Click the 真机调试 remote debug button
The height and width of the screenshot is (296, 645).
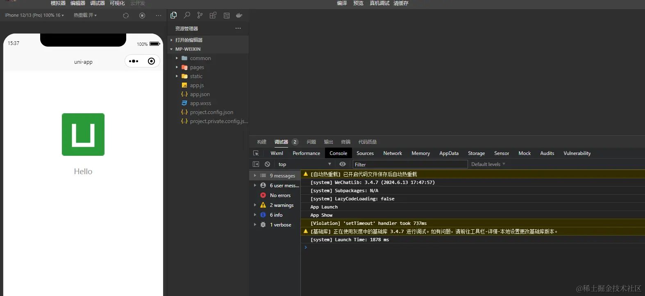(379, 3)
